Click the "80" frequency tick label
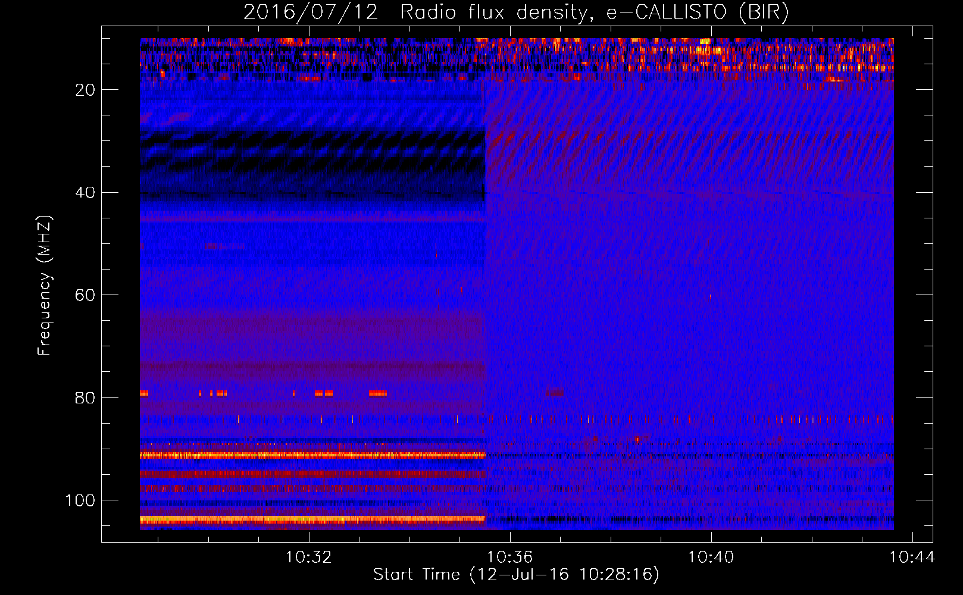 (86, 398)
